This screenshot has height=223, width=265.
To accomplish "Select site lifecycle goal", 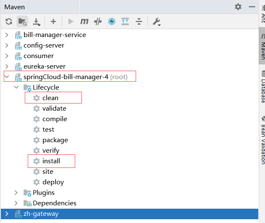I will tap(48, 172).
